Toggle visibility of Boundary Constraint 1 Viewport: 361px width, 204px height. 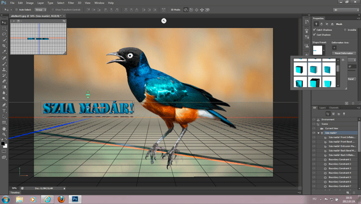[314, 160]
